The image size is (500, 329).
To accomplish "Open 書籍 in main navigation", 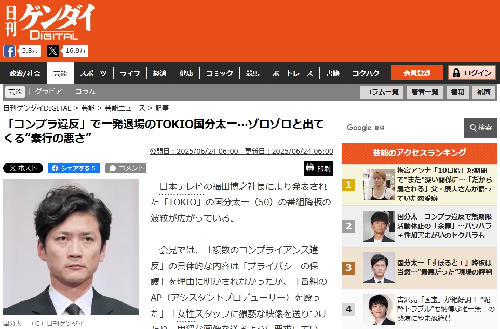I will pyautogui.click(x=333, y=73).
